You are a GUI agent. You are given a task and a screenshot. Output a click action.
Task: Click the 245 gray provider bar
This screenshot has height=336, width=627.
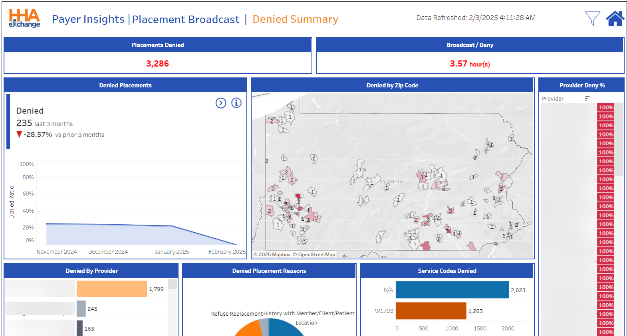tap(81, 308)
